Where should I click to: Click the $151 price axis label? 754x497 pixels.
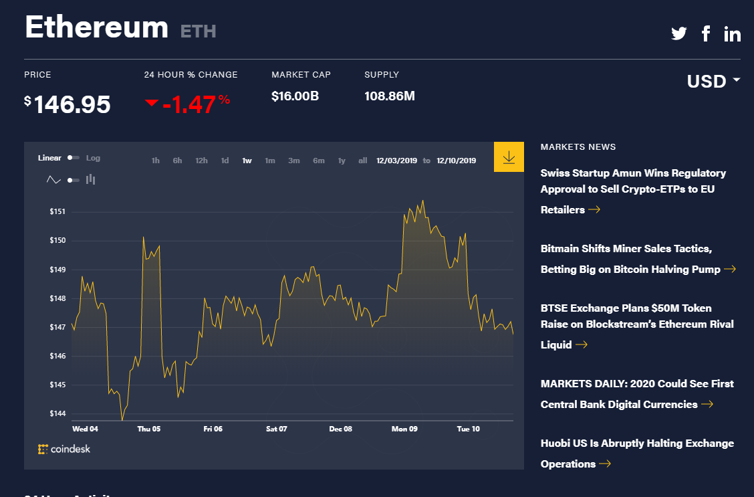tap(57, 211)
